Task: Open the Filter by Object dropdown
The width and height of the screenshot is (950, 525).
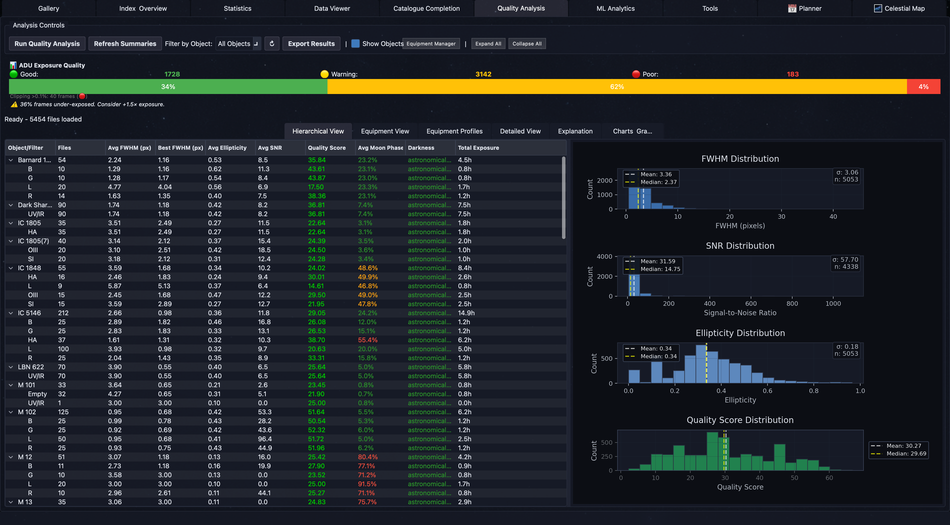Action: 238,43
